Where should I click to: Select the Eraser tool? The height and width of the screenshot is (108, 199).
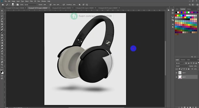2,40
